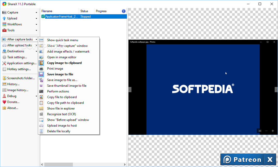Expand the Capture dropdown arrow
The image size is (278, 167).
(36, 13)
